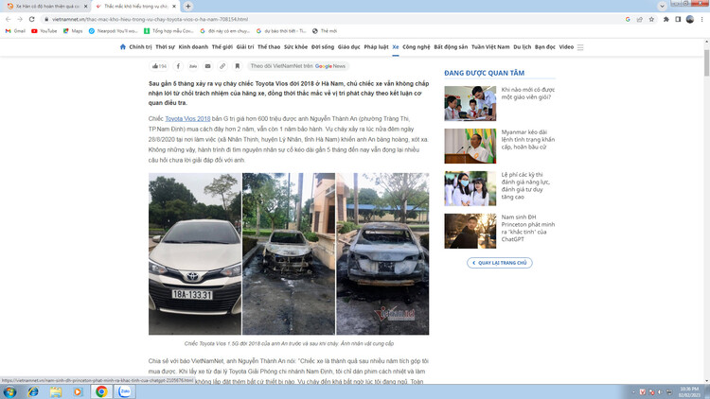Open Thẻ mới bookmark
The image size is (710, 399).
tap(325, 31)
